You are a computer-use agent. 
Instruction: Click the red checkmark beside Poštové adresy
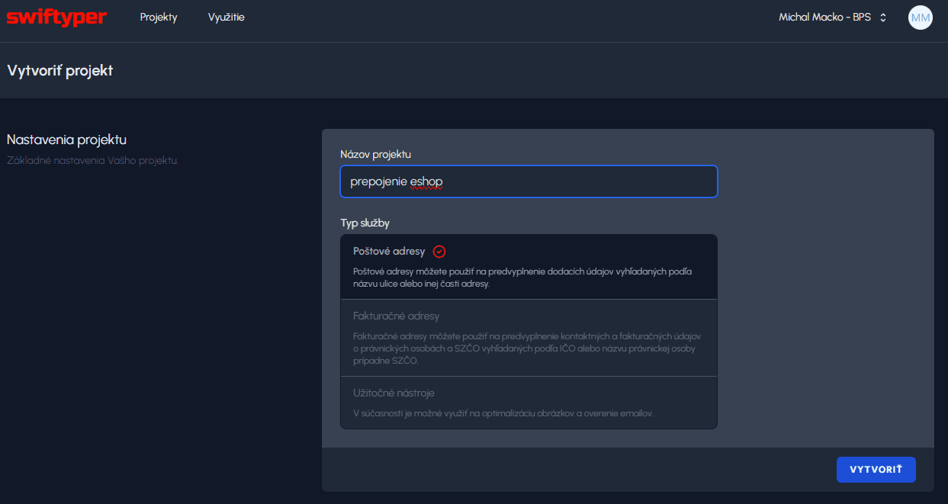click(439, 252)
